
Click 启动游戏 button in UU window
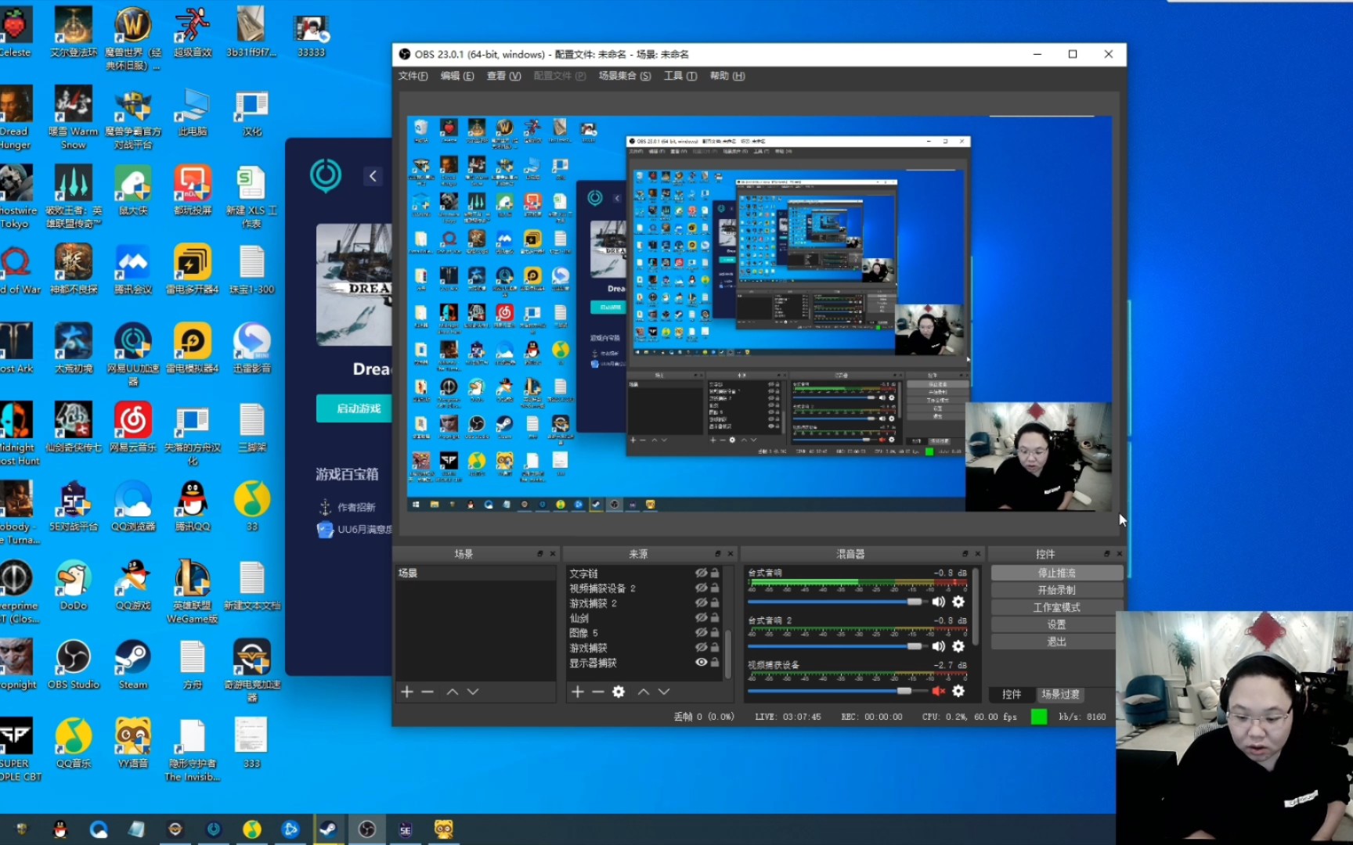(355, 408)
